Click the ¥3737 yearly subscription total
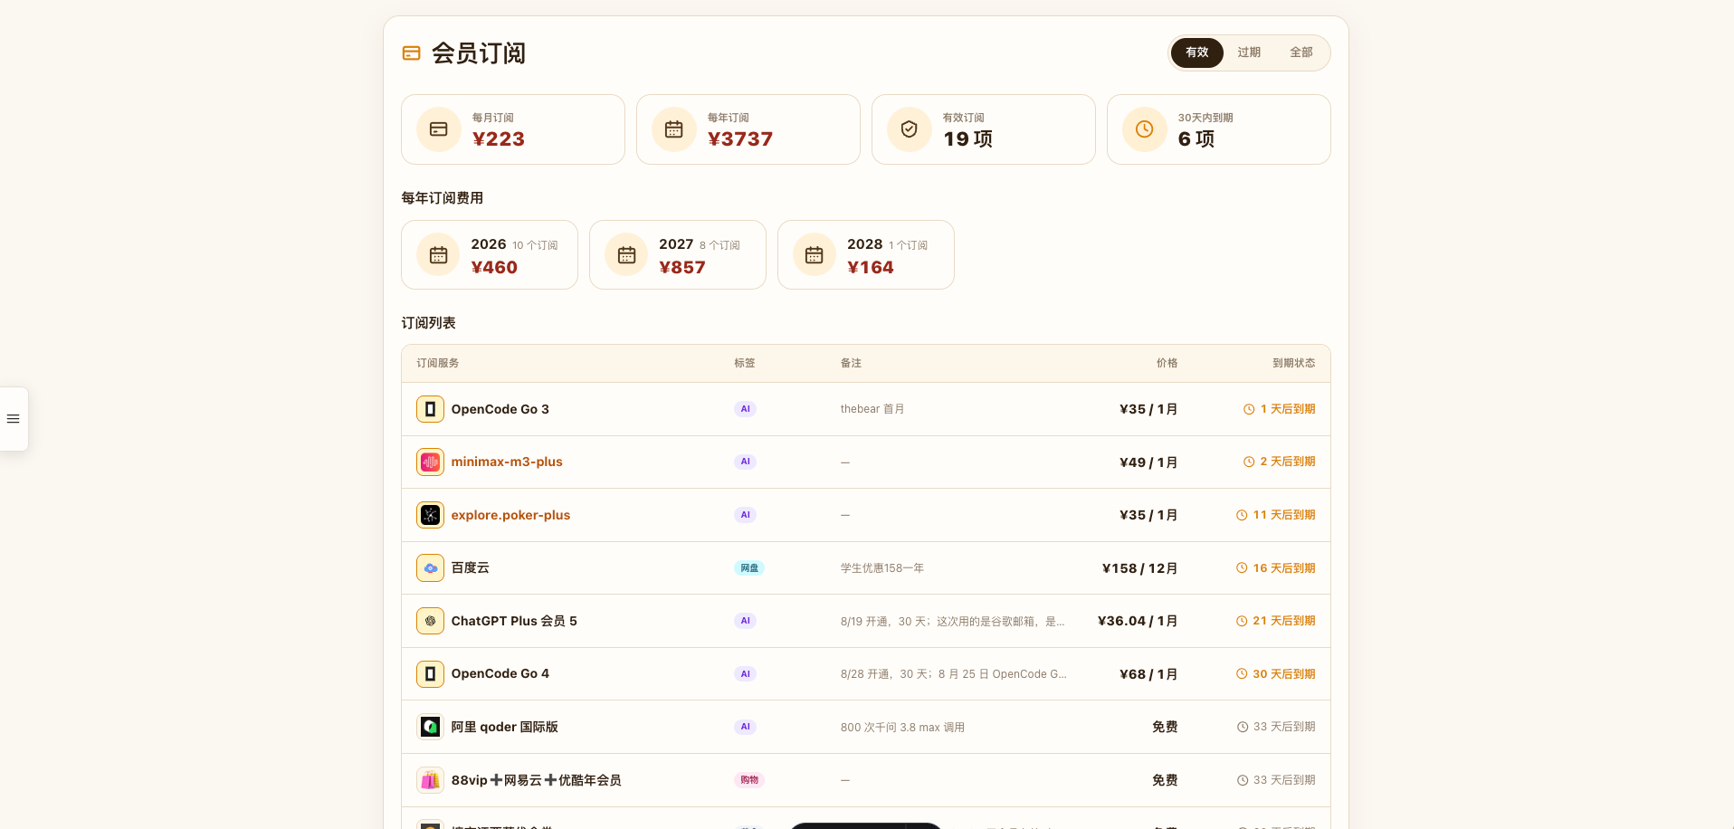This screenshot has height=829, width=1734. click(x=740, y=139)
